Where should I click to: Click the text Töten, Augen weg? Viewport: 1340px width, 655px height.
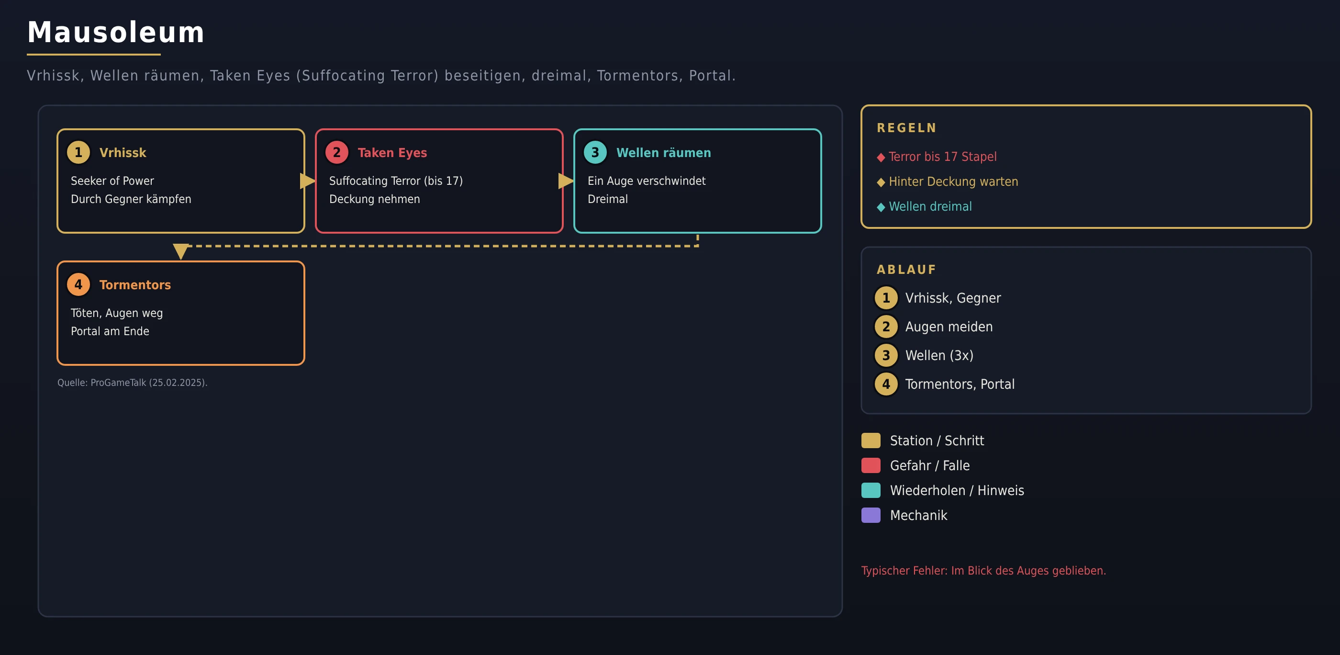(117, 313)
